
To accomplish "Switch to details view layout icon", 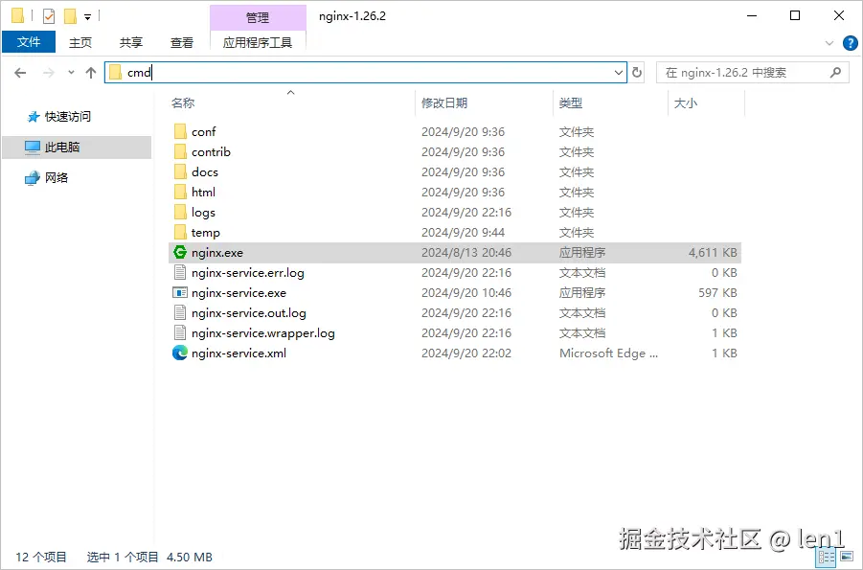I will tap(827, 558).
